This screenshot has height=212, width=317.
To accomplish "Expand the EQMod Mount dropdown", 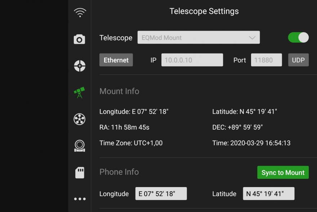I will 198,38.
